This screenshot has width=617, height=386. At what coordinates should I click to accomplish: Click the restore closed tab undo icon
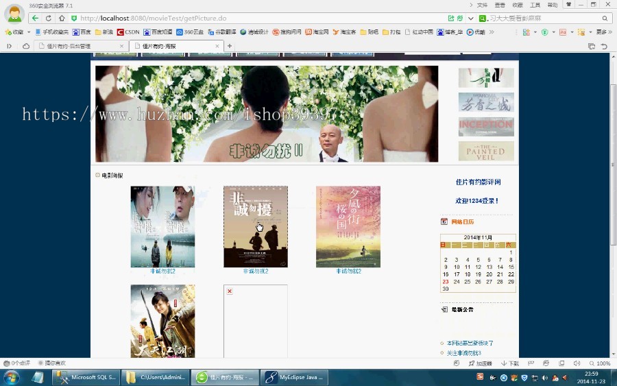(x=604, y=46)
